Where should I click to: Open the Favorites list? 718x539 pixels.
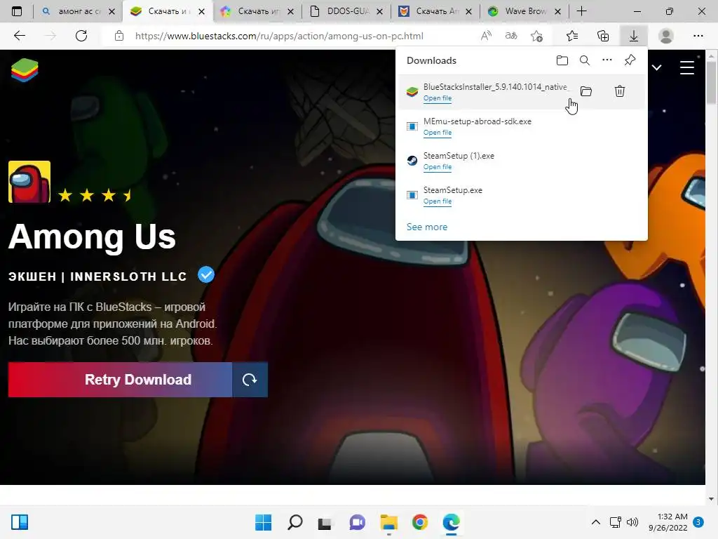pyautogui.click(x=572, y=36)
